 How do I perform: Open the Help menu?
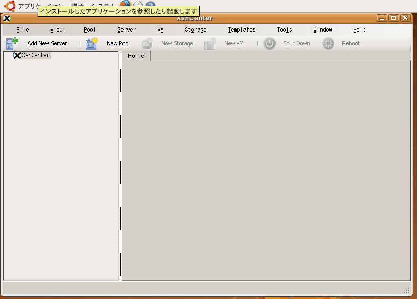[x=359, y=30]
